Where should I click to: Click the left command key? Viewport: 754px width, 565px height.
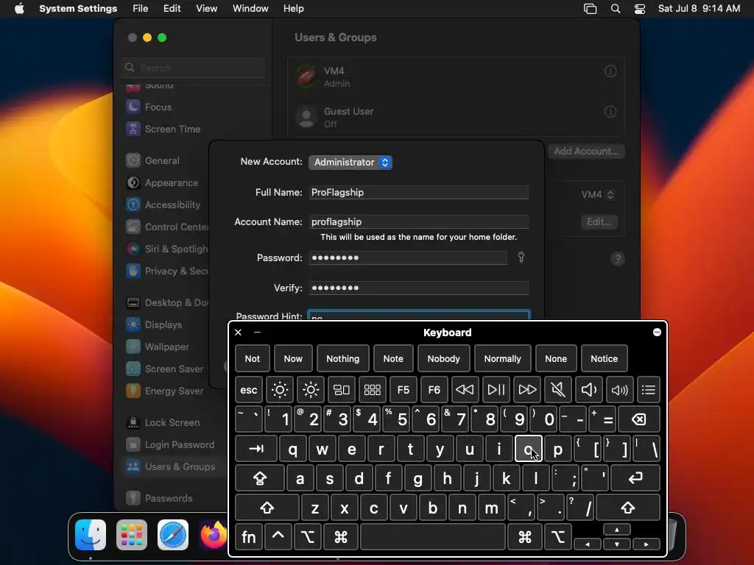click(x=340, y=536)
